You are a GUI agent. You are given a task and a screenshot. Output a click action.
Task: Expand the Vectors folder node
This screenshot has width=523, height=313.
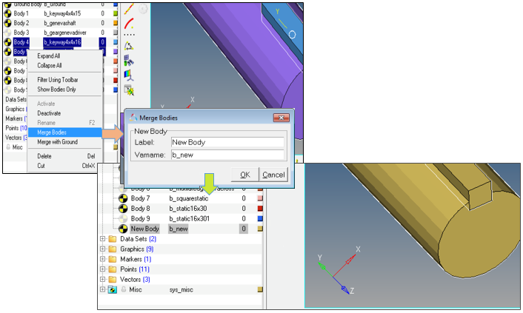tap(103, 280)
